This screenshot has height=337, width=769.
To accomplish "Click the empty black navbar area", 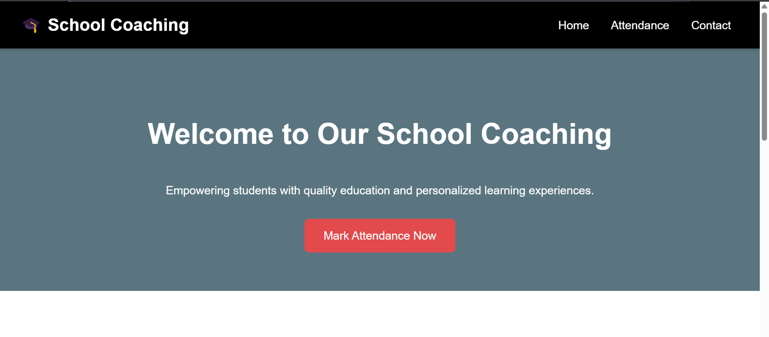I will point(372,25).
